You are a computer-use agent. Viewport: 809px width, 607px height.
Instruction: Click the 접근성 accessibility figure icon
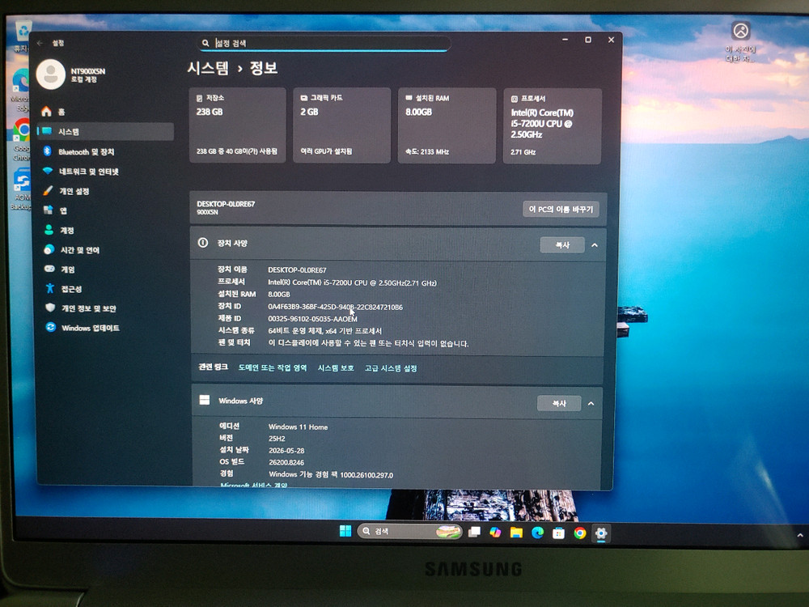tap(49, 288)
